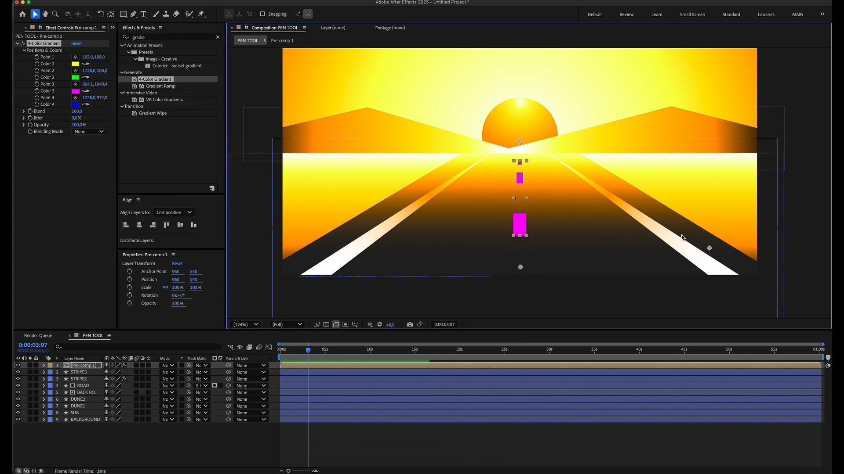Viewport: 844px width, 474px height.
Task: Switch to the Learn workspace
Action: 656,14
